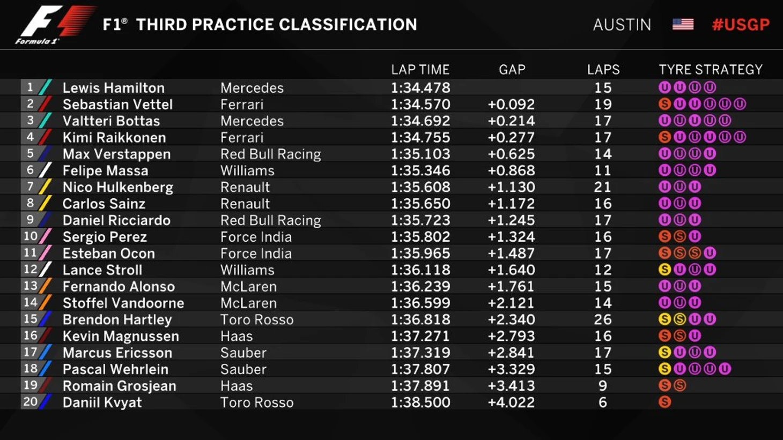This screenshot has width=783, height=440.
Task: Select Marcus Ericsson's yellow soft tyre icon
Action: (664, 352)
